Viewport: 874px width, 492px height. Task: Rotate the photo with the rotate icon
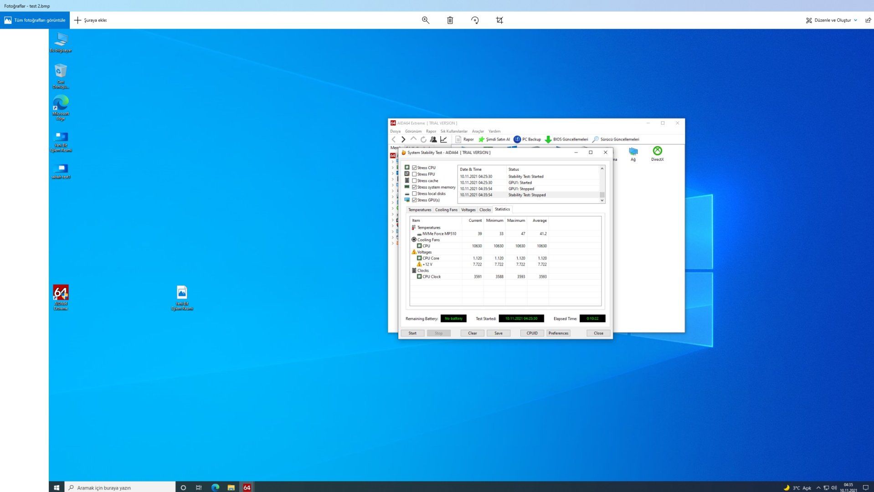(x=475, y=20)
